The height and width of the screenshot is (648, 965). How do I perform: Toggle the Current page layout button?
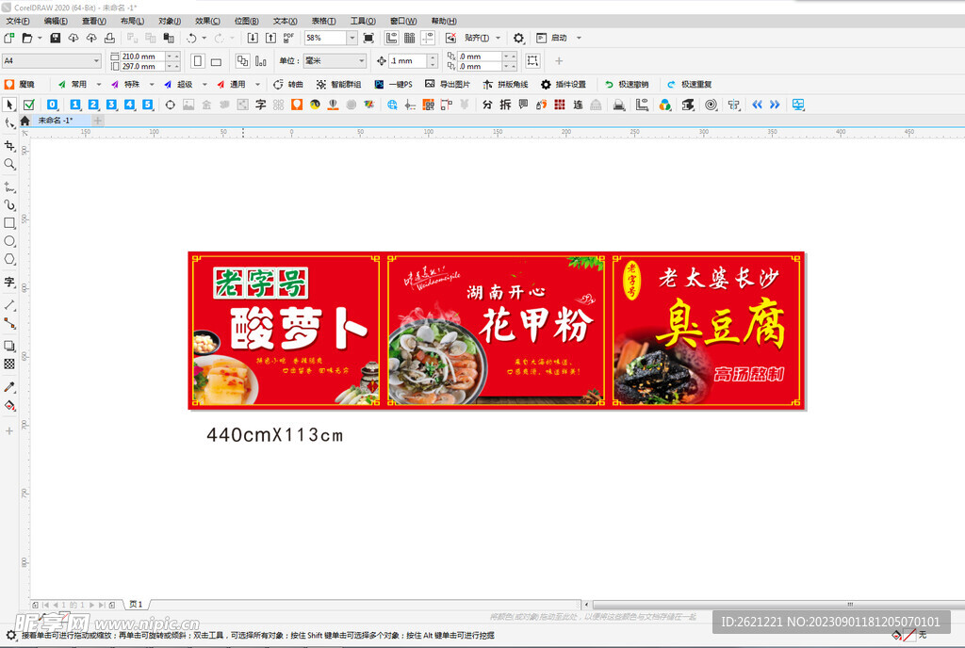click(x=261, y=61)
